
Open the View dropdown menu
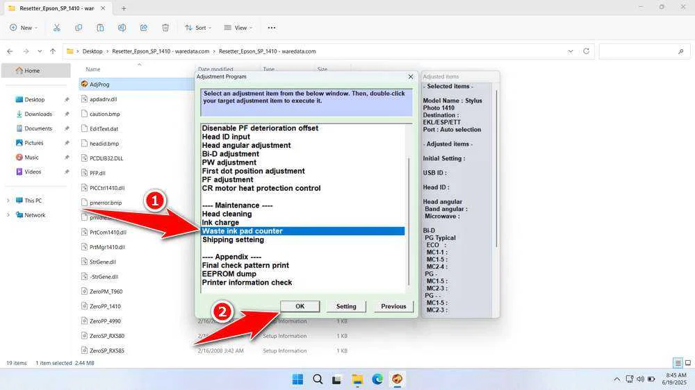point(238,28)
